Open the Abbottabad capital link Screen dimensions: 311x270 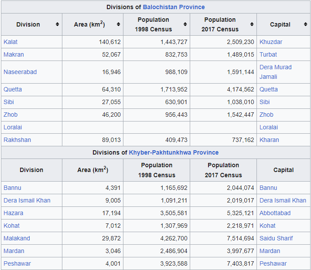(275, 213)
